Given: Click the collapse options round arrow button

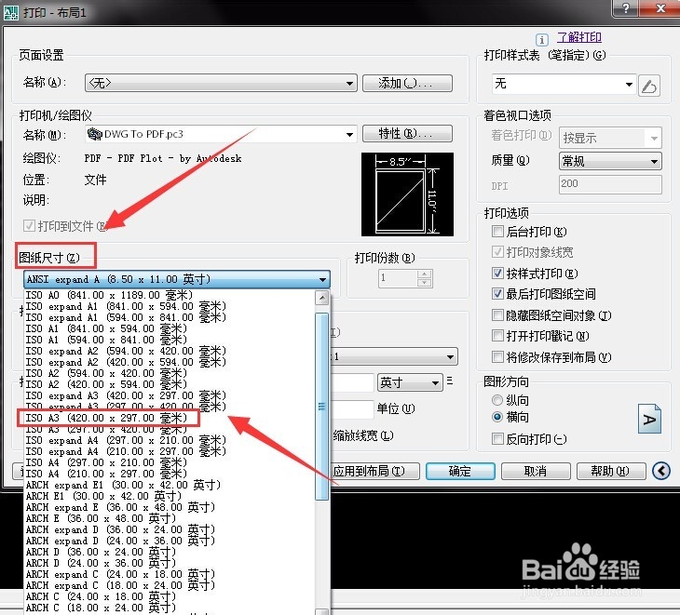Looking at the screenshot, I should coord(661,471).
